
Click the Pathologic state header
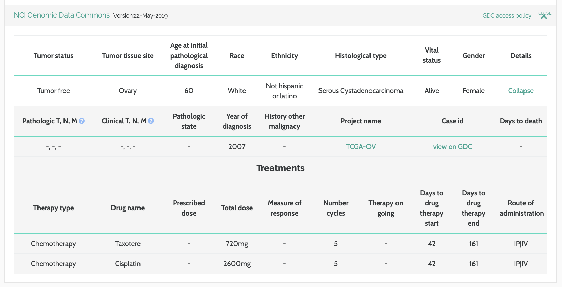189,121
